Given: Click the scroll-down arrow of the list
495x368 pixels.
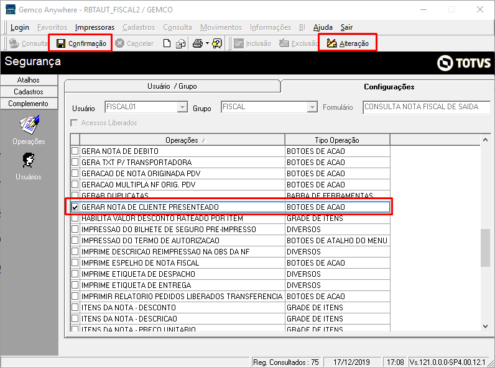Looking at the screenshot, I should (x=485, y=326).
